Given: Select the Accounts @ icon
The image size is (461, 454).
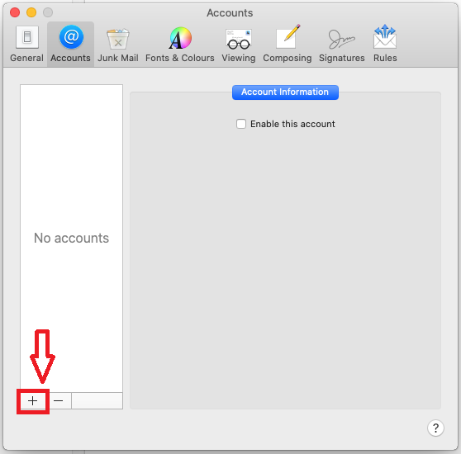Looking at the screenshot, I should pos(71,37).
